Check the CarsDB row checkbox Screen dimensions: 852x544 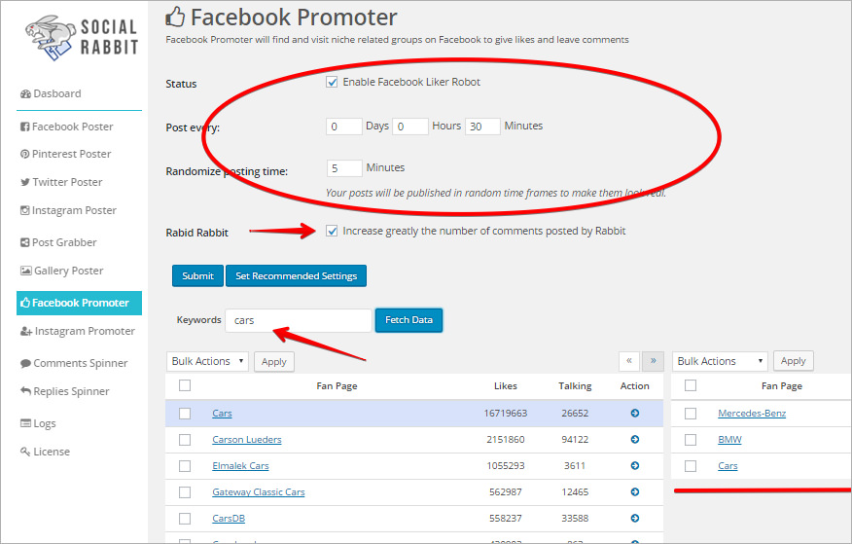[185, 519]
